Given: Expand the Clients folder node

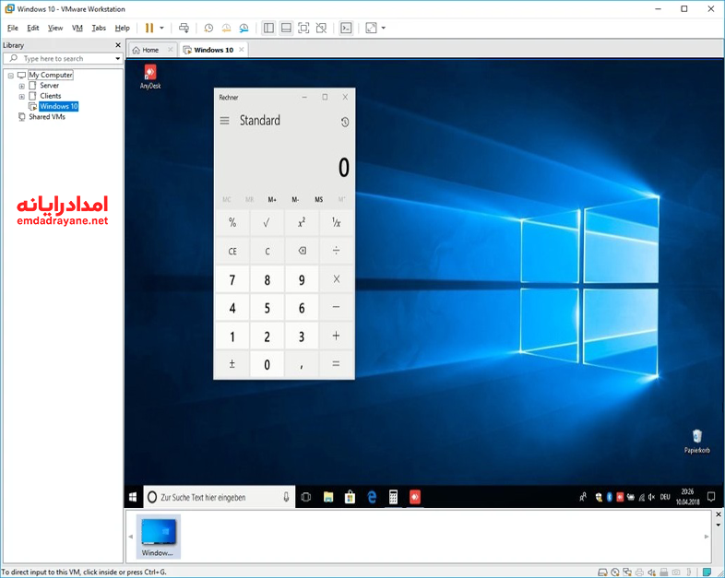Looking at the screenshot, I should (22, 97).
